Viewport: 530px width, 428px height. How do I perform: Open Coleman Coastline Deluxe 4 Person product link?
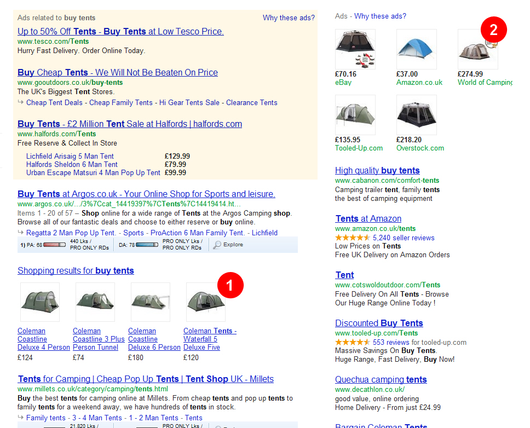coord(44,339)
